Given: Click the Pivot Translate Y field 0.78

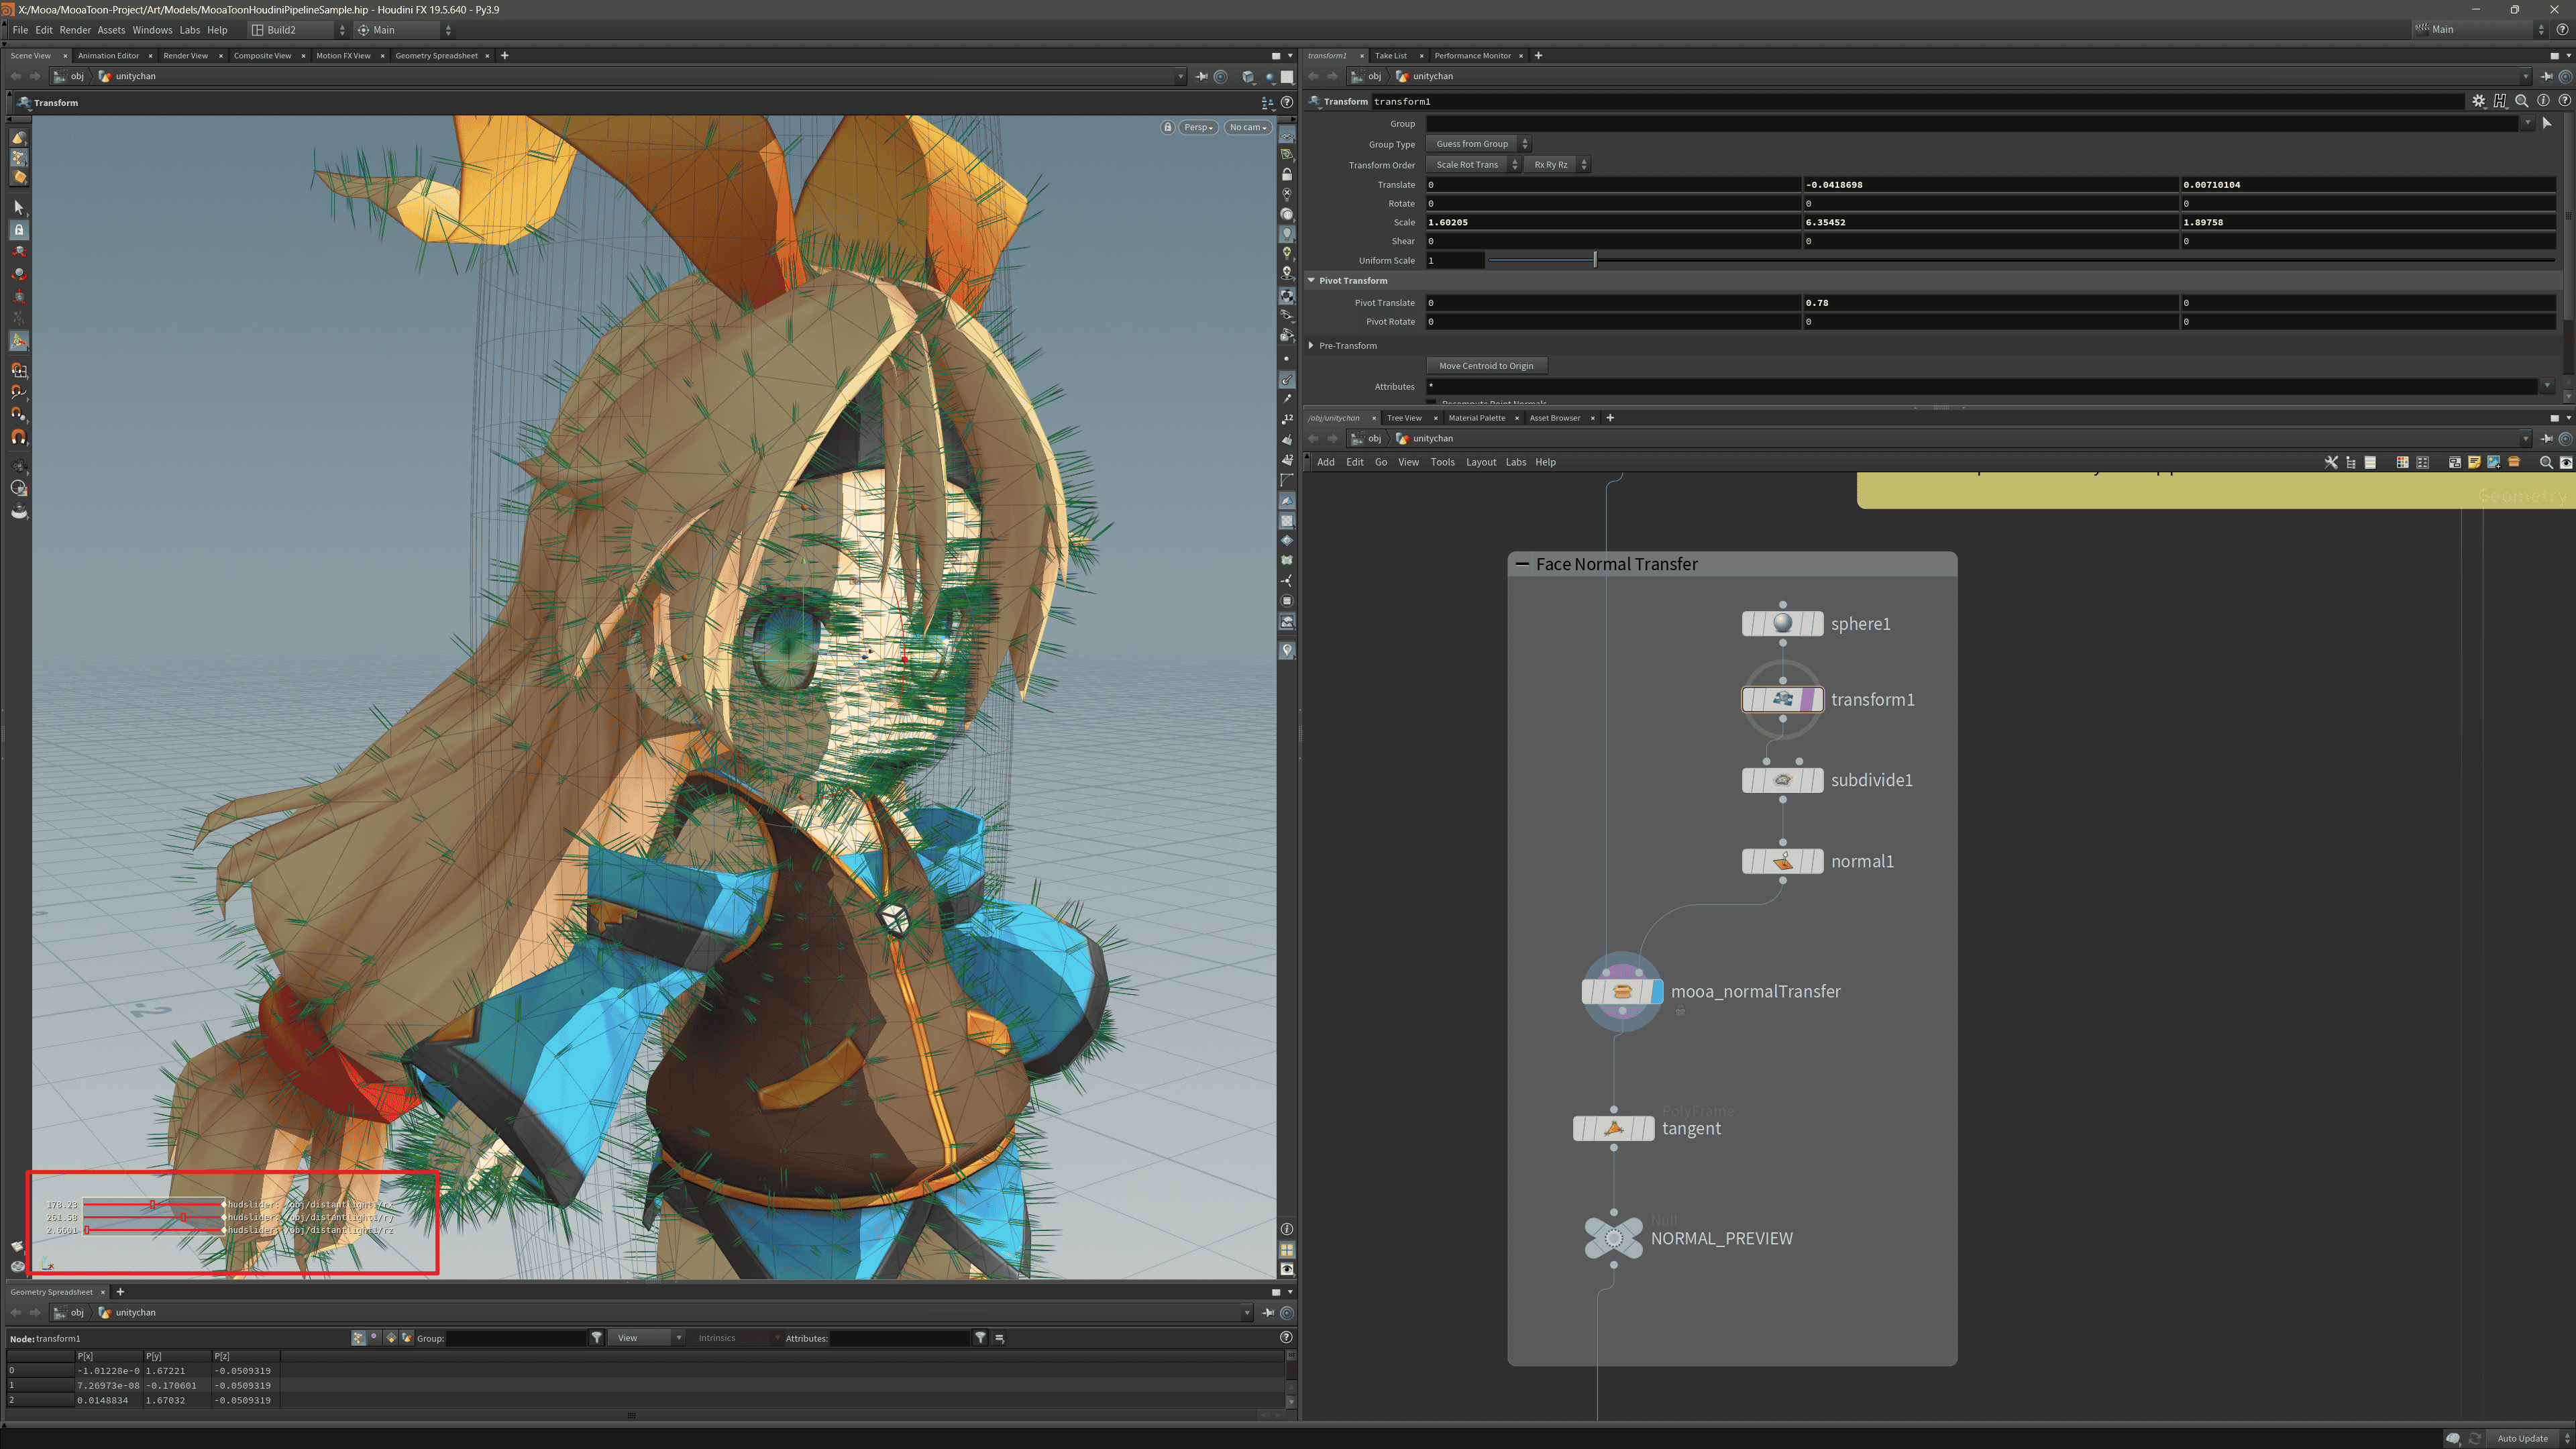Looking at the screenshot, I should click(x=1990, y=303).
